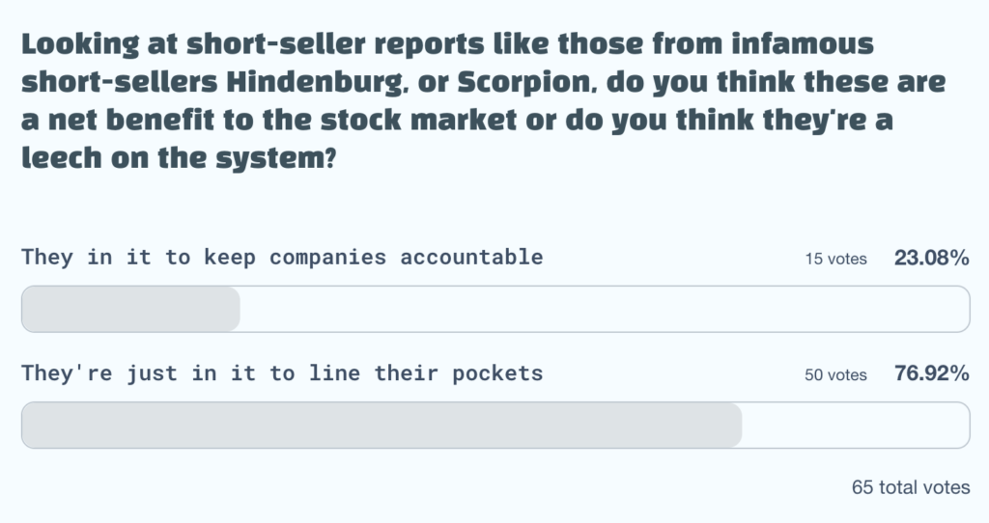989x523 pixels.
Task: Click the '50 votes' count
Action: pos(835,374)
